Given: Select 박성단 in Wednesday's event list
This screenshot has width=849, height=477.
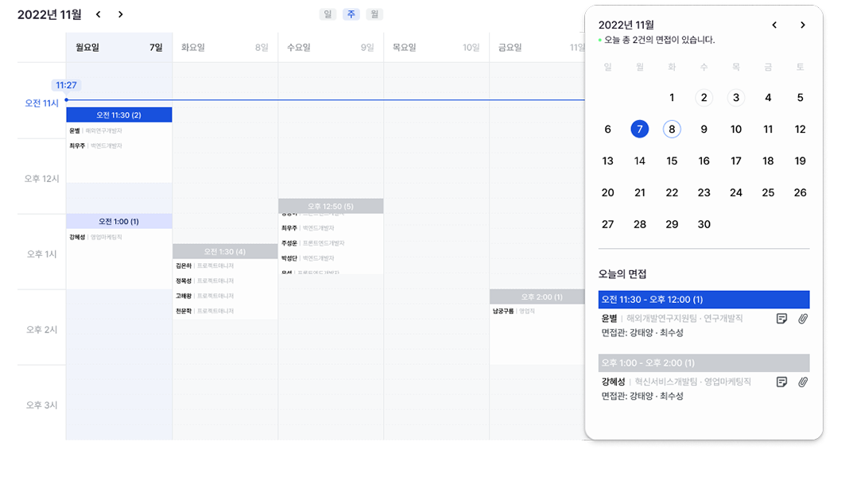Looking at the screenshot, I should (289, 258).
